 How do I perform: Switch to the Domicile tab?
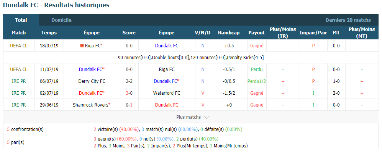[x=61, y=20]
